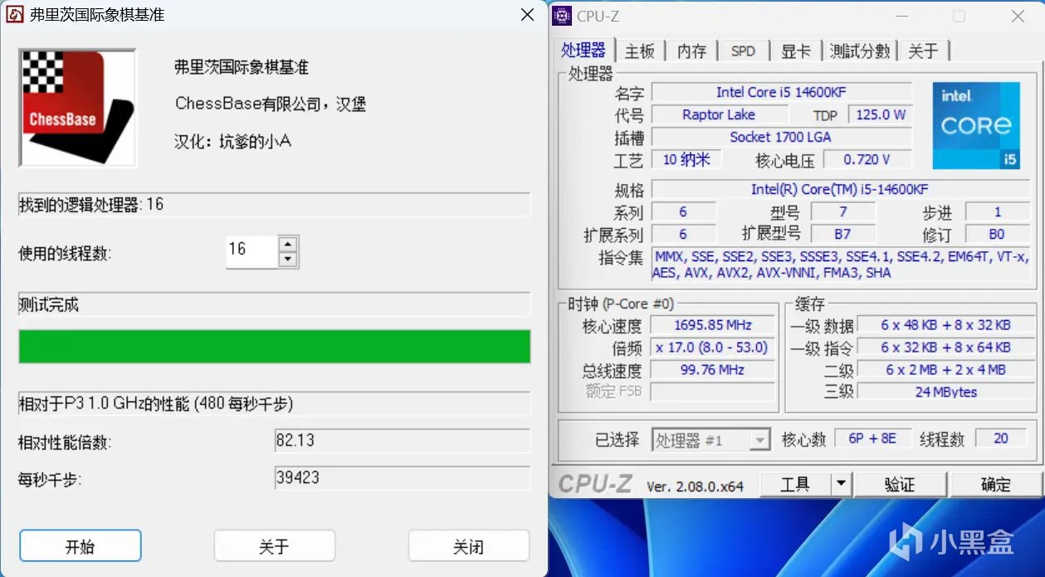Select the SPD tab
1045x577 pixels.
[x=743, y=51]
